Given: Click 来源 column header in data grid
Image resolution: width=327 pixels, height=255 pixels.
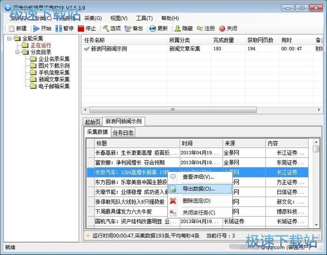Looking at the screenshot, I should click(x=244, y=144).
